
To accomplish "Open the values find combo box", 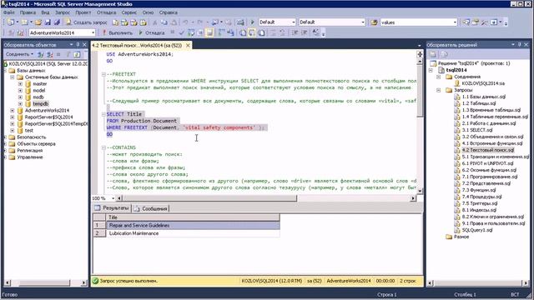I will tap(455, 22).
